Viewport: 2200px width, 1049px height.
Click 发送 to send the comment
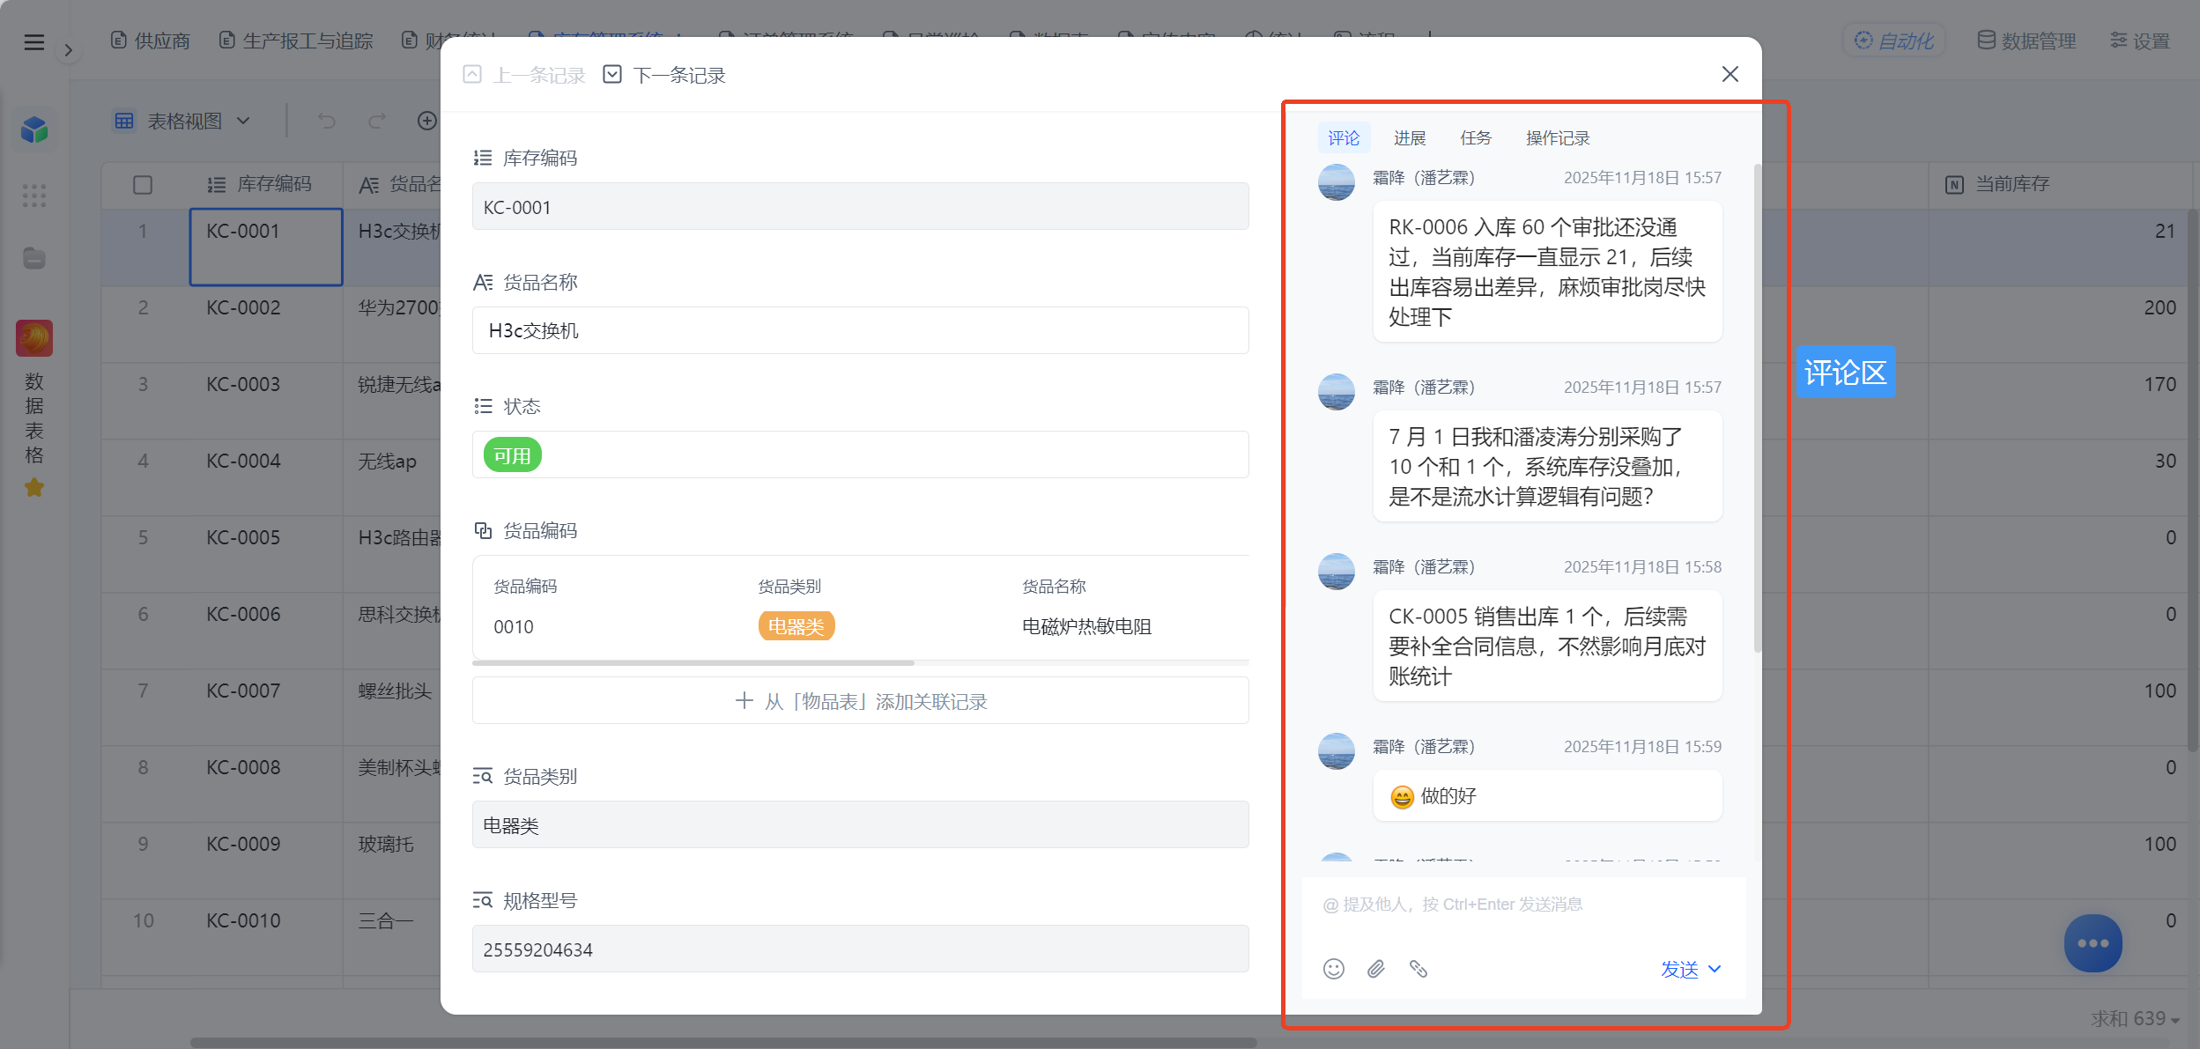[1679, 969]
